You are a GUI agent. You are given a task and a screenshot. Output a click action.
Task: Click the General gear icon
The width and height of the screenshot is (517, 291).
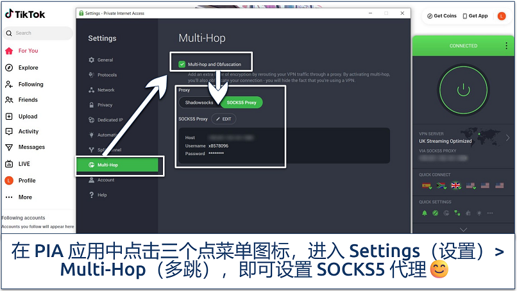click(x=91, y=60)
